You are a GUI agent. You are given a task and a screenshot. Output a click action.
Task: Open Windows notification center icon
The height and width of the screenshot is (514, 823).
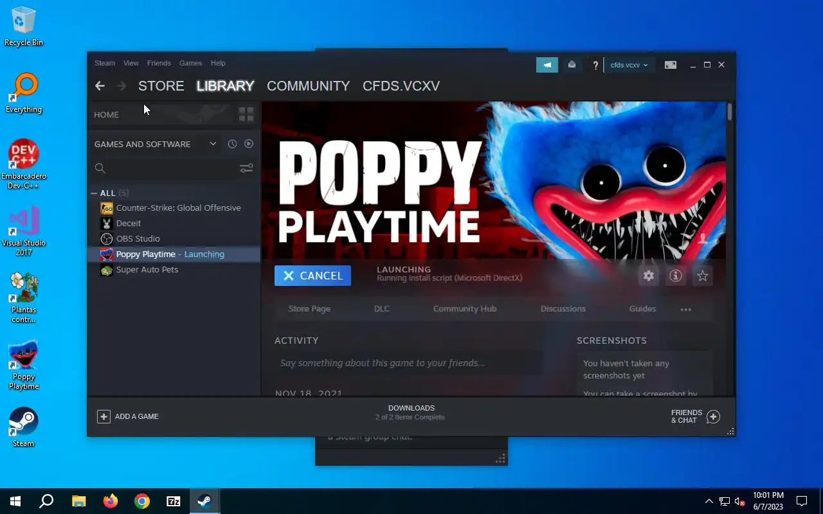click(802, 501)
